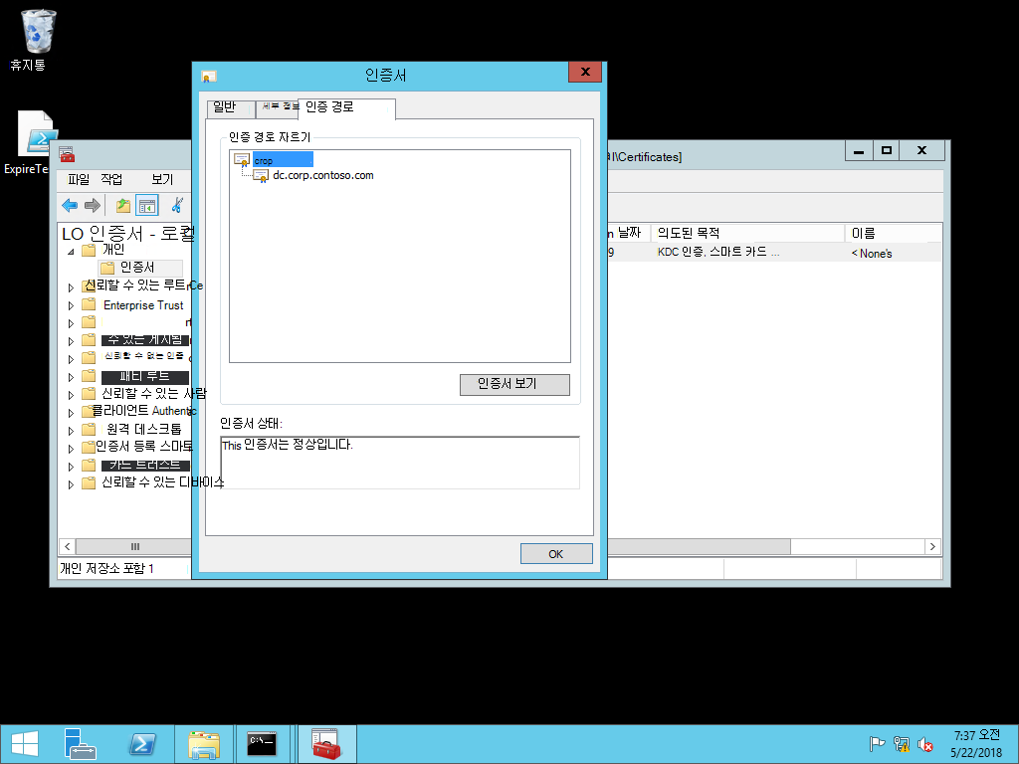The image size is (1019, 764).
Task: Click the 이름 column header
Action: coord(894,233)
